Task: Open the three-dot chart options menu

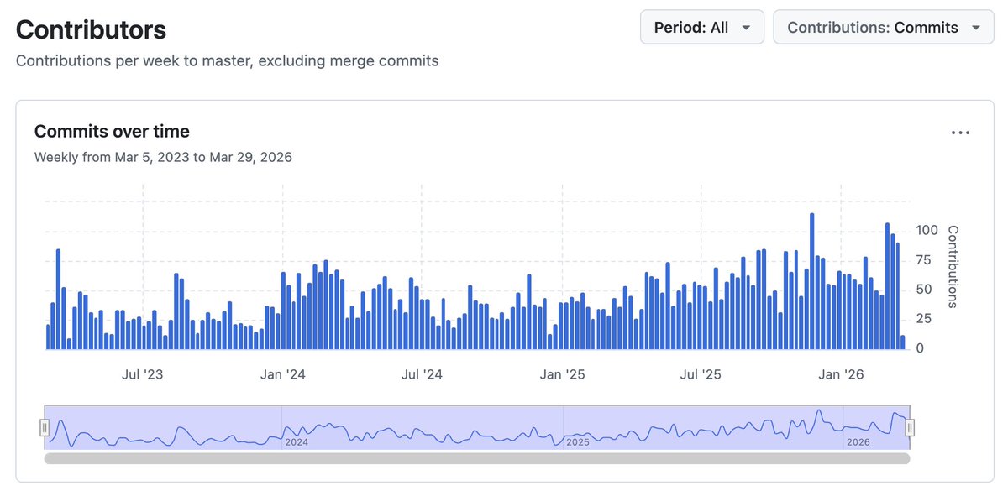Action: click(x=960, y=133)
